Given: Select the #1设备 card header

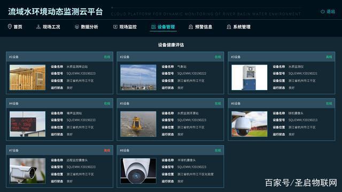Looking at the screenshot, I should click(59, 57).
